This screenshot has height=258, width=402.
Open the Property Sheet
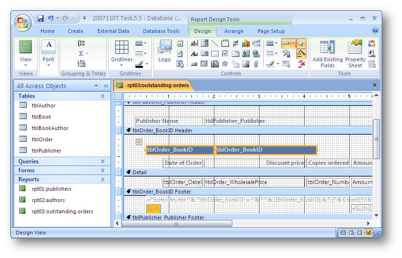pos(355,54)
